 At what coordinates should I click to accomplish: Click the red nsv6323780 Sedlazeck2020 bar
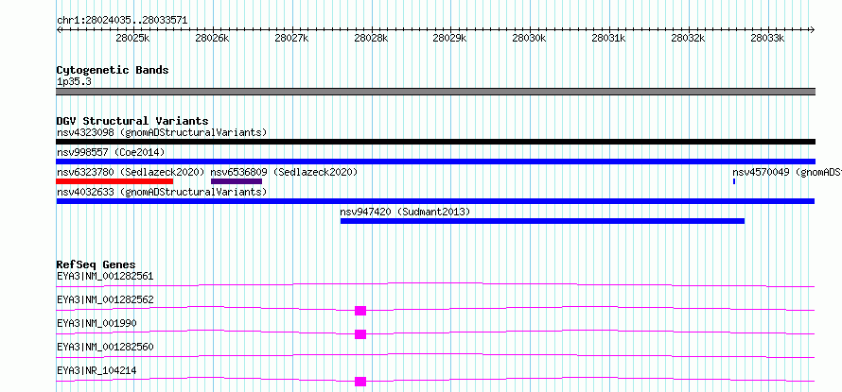click(x=114, y=181)
